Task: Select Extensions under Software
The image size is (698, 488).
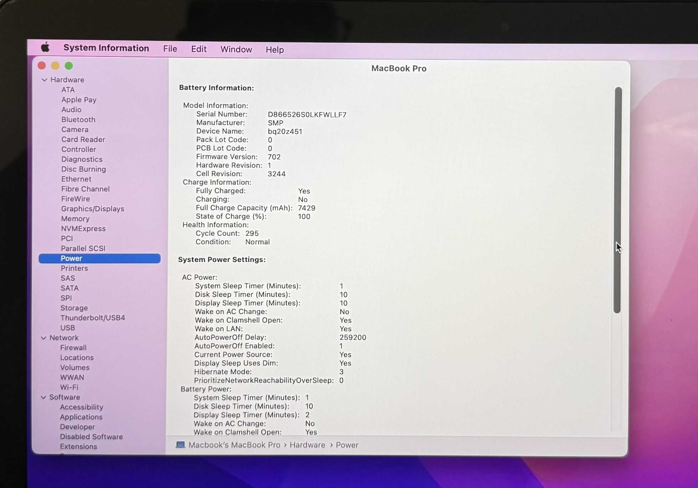Action: coord(78,446)
